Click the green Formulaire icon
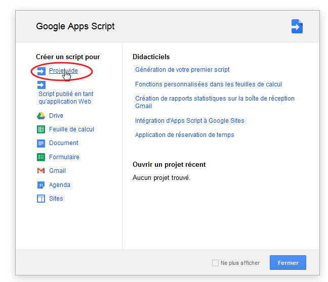328x282 pixels. (x=41, y=157)
